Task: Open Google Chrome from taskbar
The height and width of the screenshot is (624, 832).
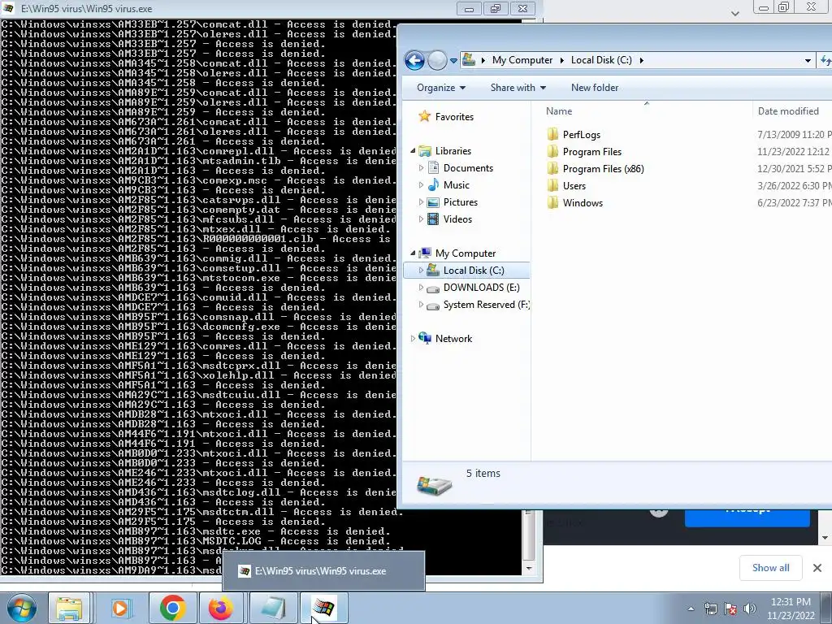Action: [x=172, y=608]
